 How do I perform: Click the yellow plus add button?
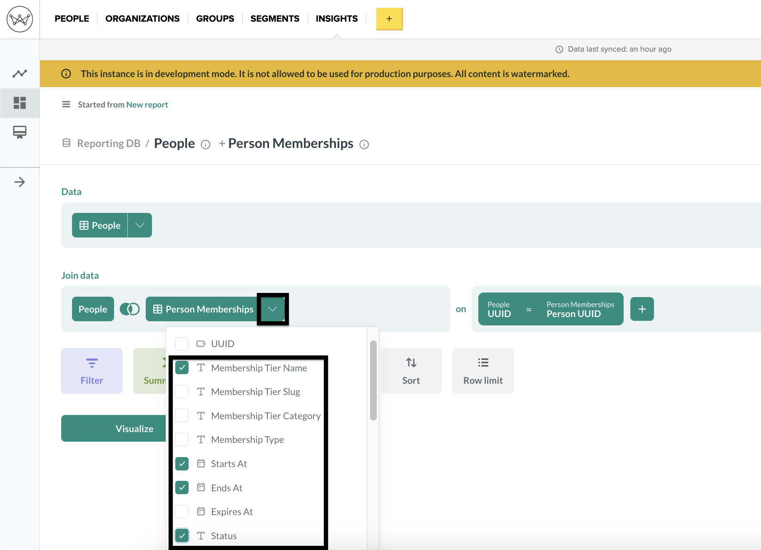(389, 19)
